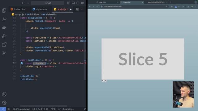
Task: Open the Search view in activity bar
Action: 4,19
